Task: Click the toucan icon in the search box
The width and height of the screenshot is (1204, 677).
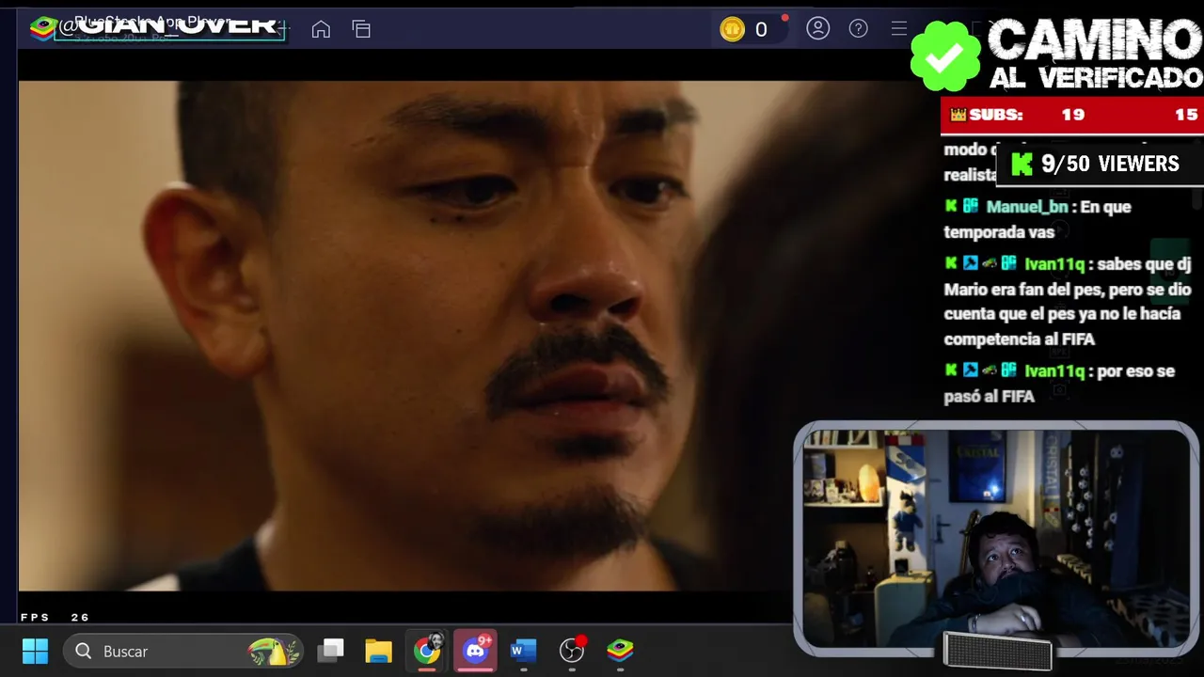Action: click(x=274, y=651)
